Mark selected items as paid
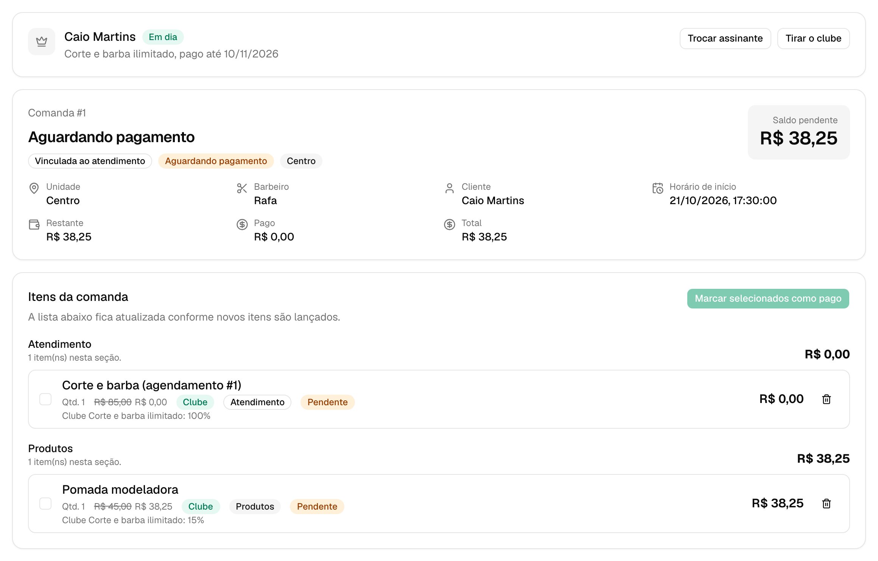Screen dimensions: 878x561 tap(768, 298)
